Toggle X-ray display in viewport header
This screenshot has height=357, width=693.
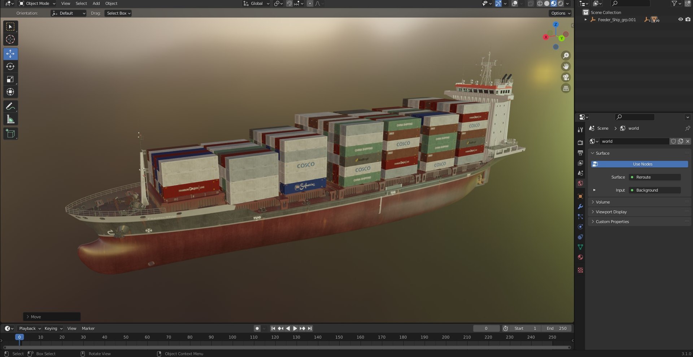pos(531,4)
